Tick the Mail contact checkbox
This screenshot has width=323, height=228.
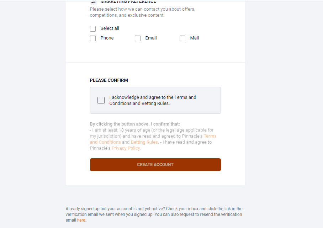point(182,38)
